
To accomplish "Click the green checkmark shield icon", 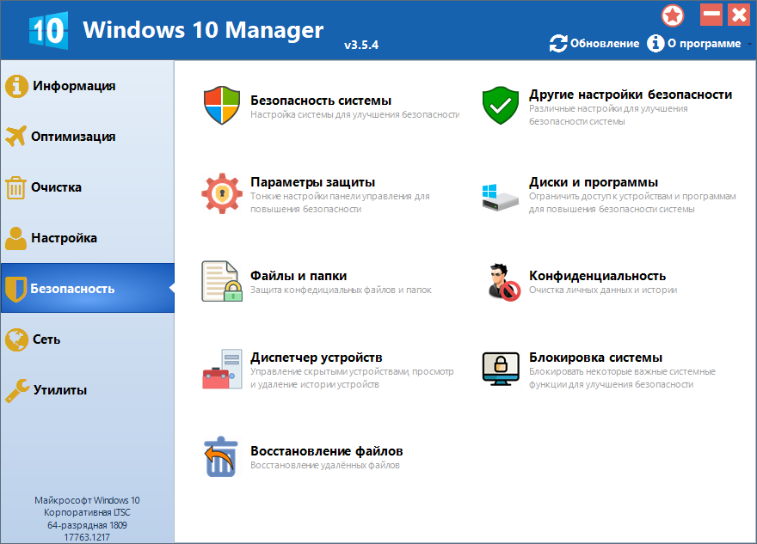I will coord(501,106).
